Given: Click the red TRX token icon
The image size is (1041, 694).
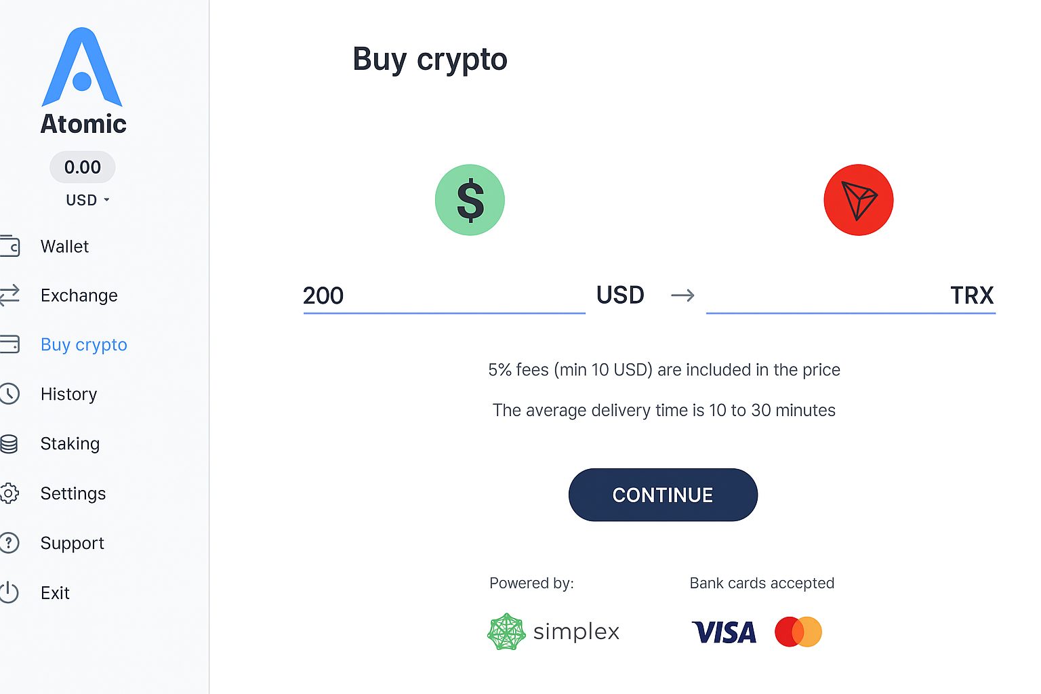Looking at the screenshot, I should pyautogui.click(x=858, y=200).
